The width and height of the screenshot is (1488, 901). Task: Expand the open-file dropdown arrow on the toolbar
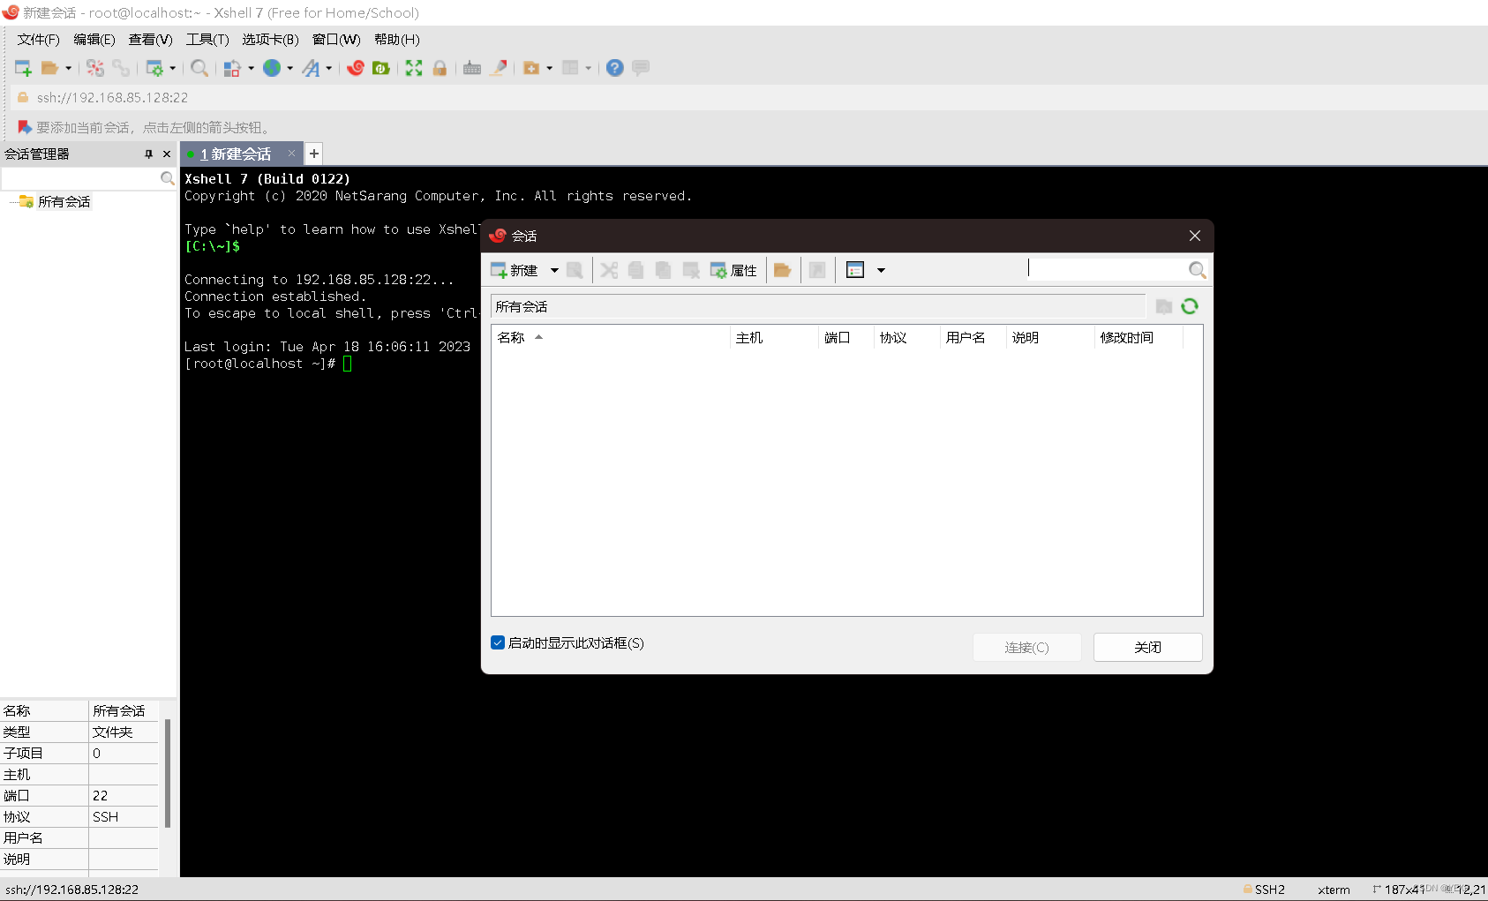pyautogui.click(x=67, y=68)
